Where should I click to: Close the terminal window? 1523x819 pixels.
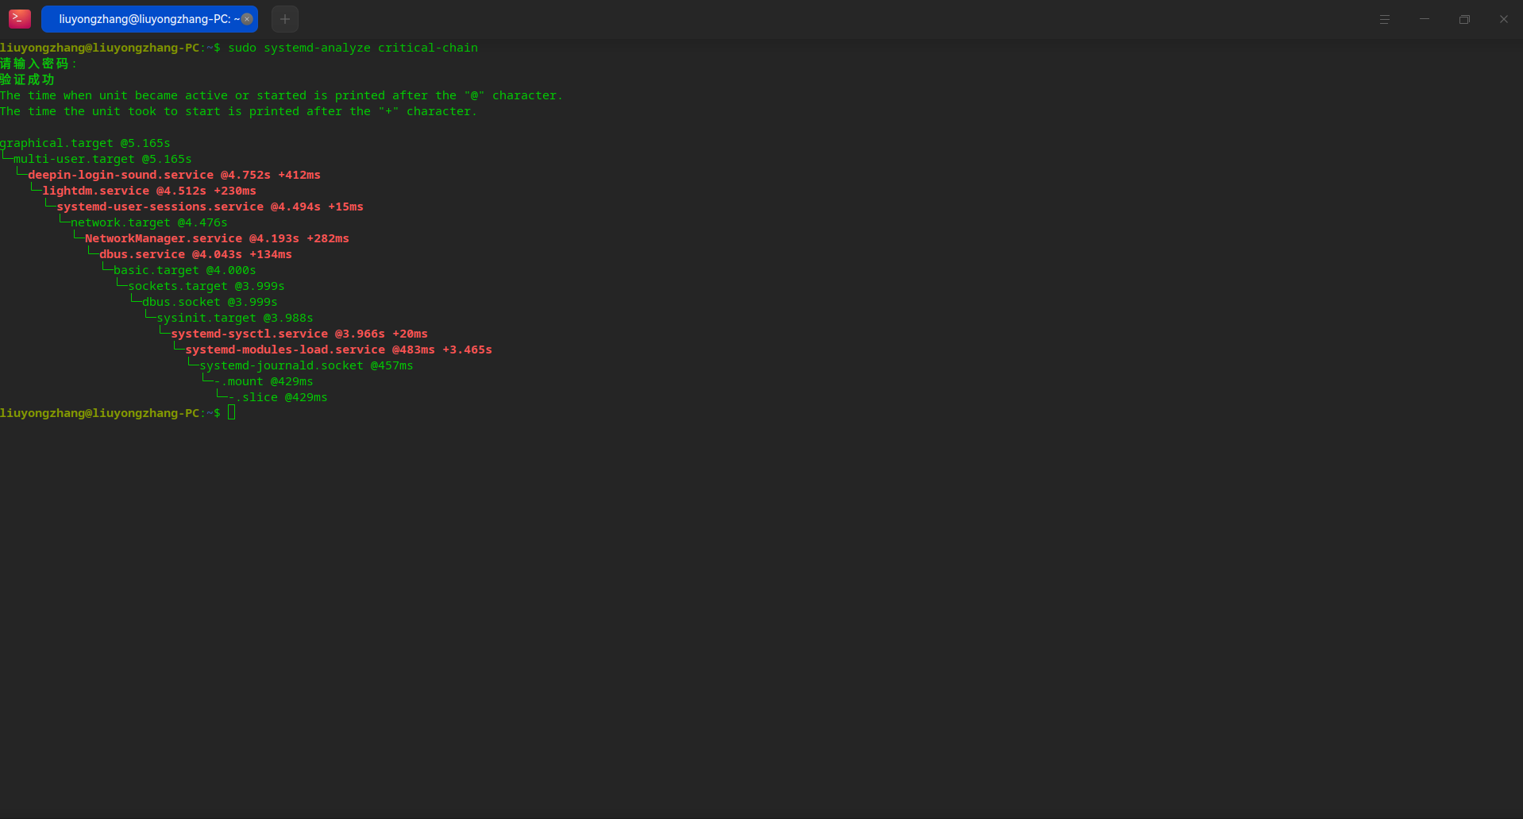click(x=1503, y=19)
